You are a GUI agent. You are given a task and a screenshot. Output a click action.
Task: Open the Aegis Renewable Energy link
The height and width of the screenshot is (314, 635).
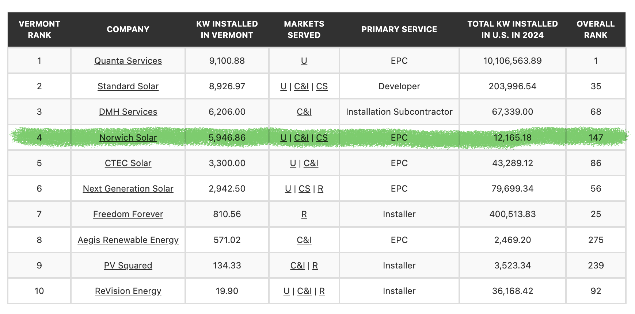click(128, 240)
